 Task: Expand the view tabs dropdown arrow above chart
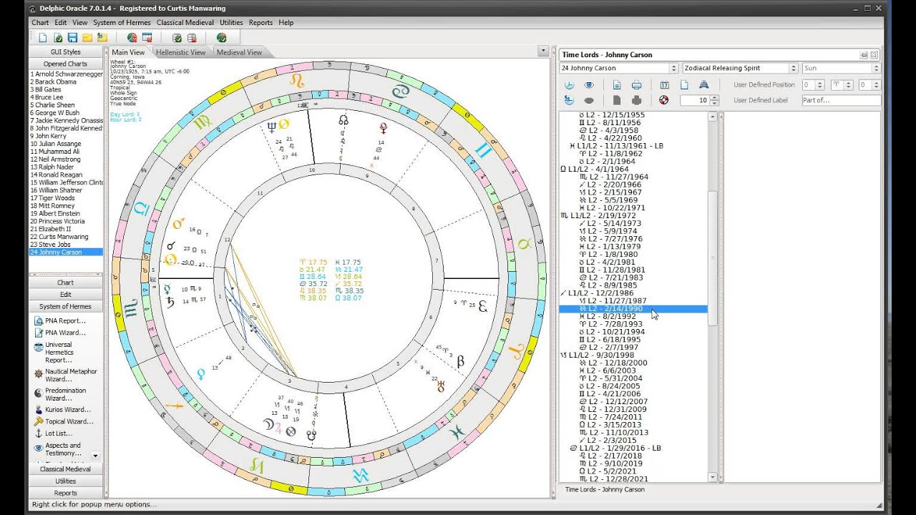pyautogui.click(x=543, y=51)
